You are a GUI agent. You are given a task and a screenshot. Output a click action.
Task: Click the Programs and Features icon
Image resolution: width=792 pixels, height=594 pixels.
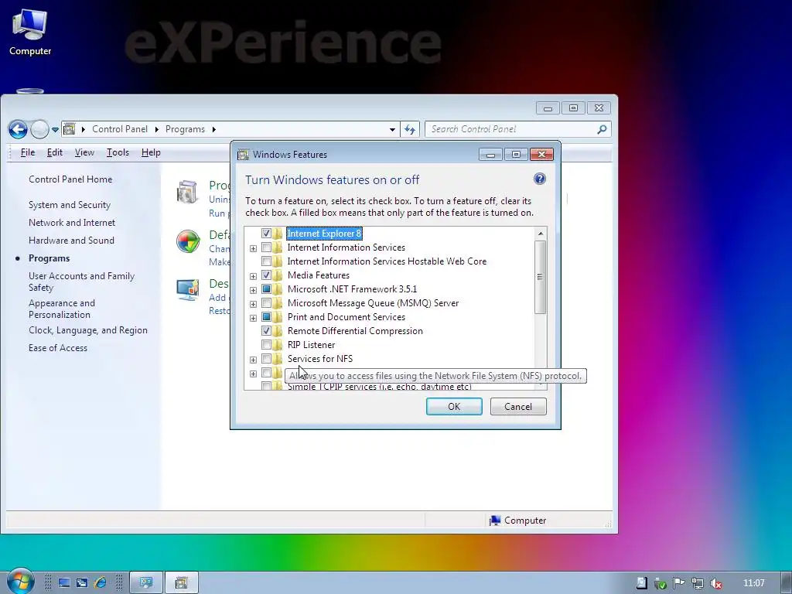(x=188, y=193)
